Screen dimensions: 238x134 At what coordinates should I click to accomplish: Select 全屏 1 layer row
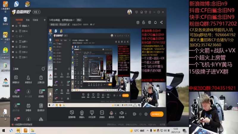(x=29, y=41)
